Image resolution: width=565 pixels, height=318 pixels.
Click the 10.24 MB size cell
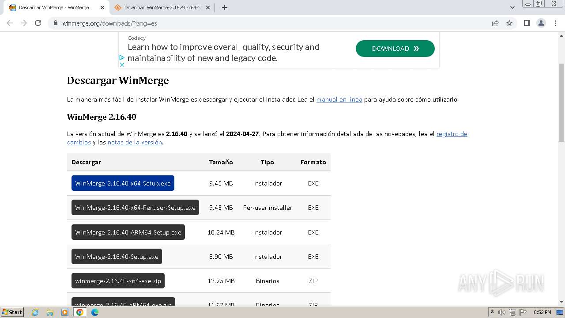[x=221, y=232]
